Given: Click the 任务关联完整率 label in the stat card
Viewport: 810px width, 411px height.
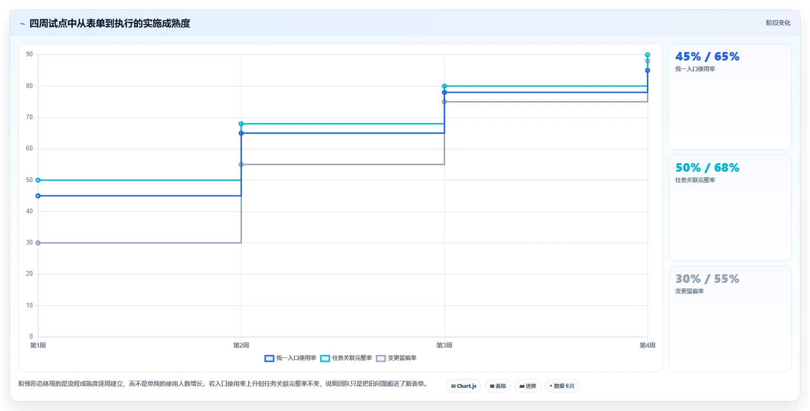Looking at the screenshot, I should [695, 180].
